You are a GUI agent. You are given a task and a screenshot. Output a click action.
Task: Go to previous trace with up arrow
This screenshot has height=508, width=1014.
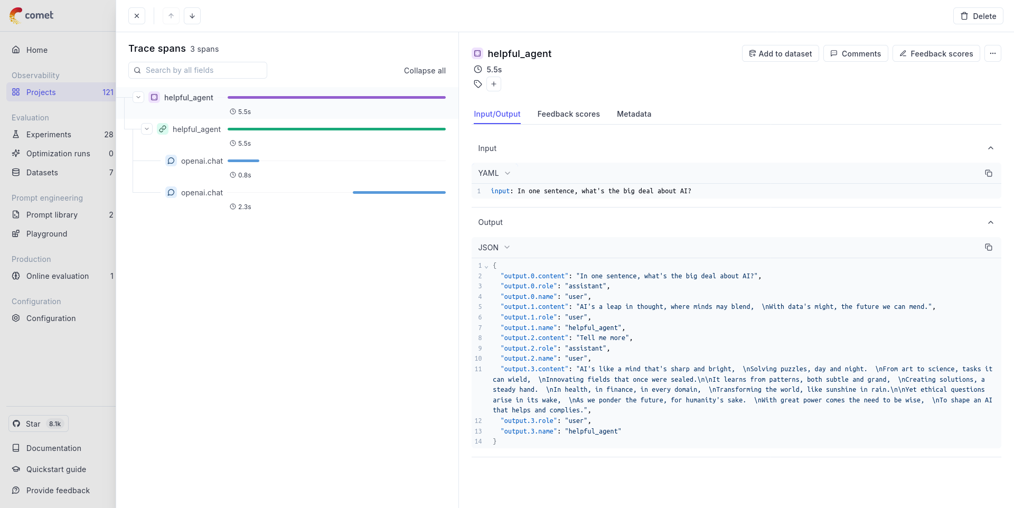point(171,16)
